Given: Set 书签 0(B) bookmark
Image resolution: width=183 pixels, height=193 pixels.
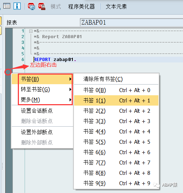Looking at the screenshot, I should pos(116,90).
